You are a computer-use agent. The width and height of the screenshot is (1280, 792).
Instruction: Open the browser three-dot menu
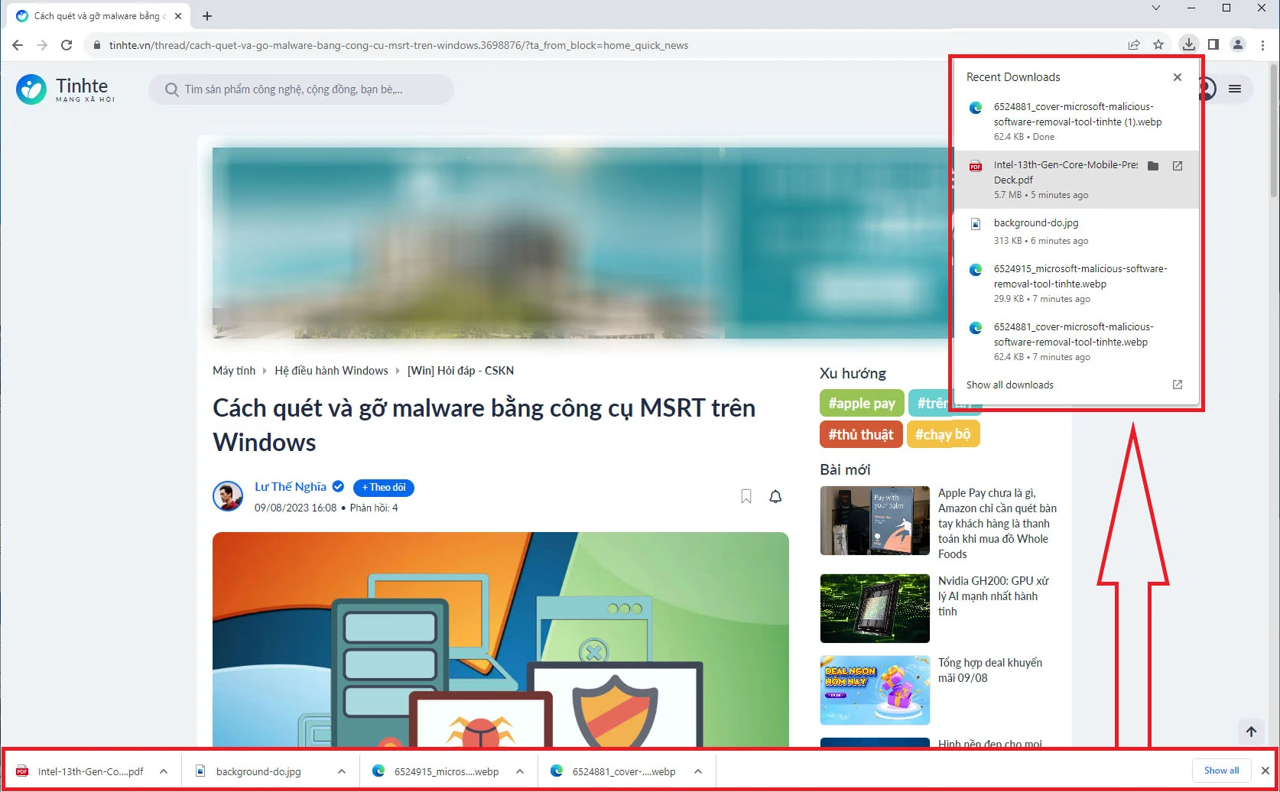1262,44
